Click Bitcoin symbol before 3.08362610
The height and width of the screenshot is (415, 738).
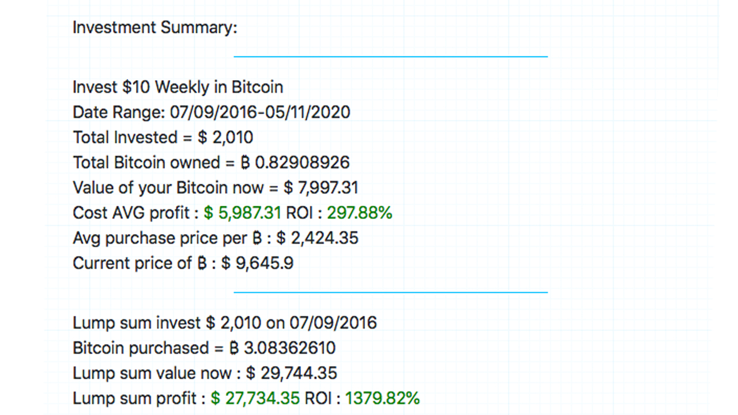point(234,348)
